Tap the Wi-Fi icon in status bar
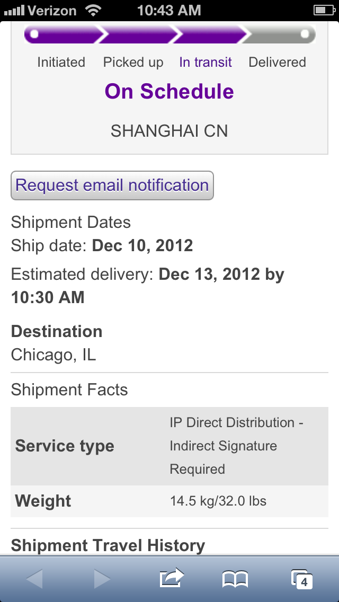 (x=93, y=11)
